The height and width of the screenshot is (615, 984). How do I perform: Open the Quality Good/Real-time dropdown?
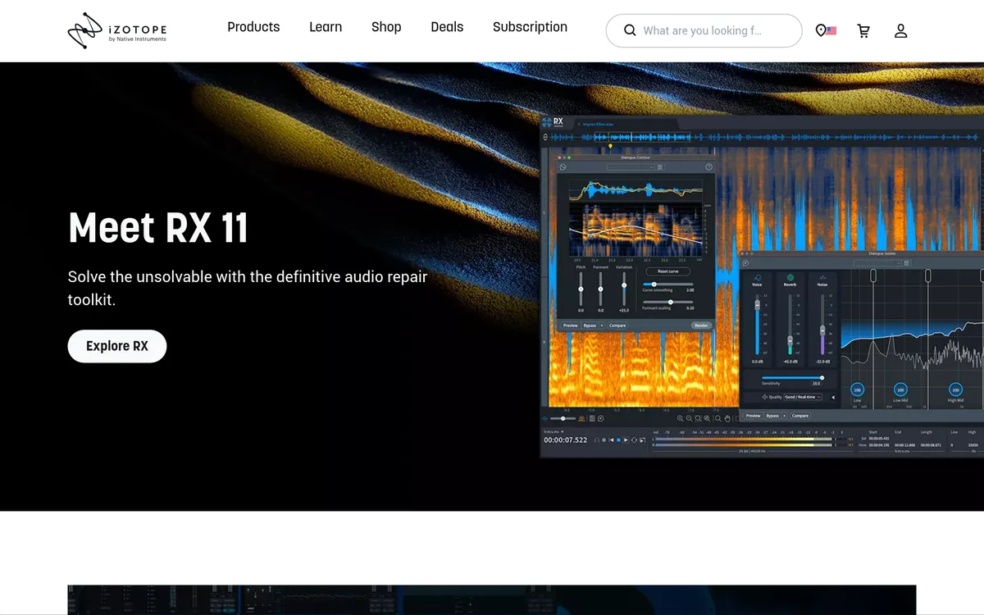[803, 397]
